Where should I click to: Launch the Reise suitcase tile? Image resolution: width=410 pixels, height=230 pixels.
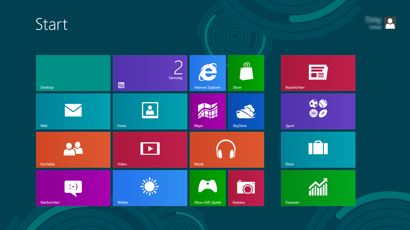point(318,150)
